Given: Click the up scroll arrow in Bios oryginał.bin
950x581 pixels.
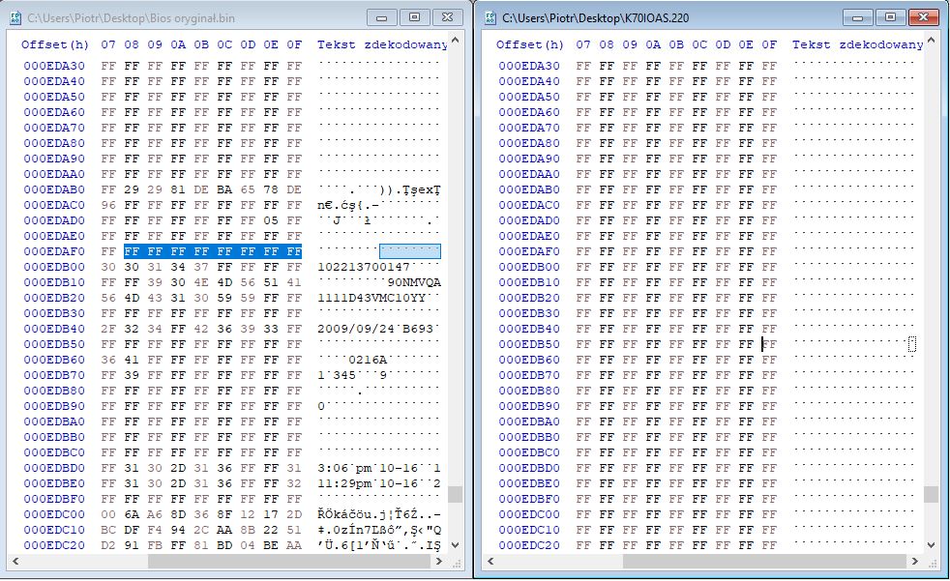Looking at the screenshot, I should 456,41.
